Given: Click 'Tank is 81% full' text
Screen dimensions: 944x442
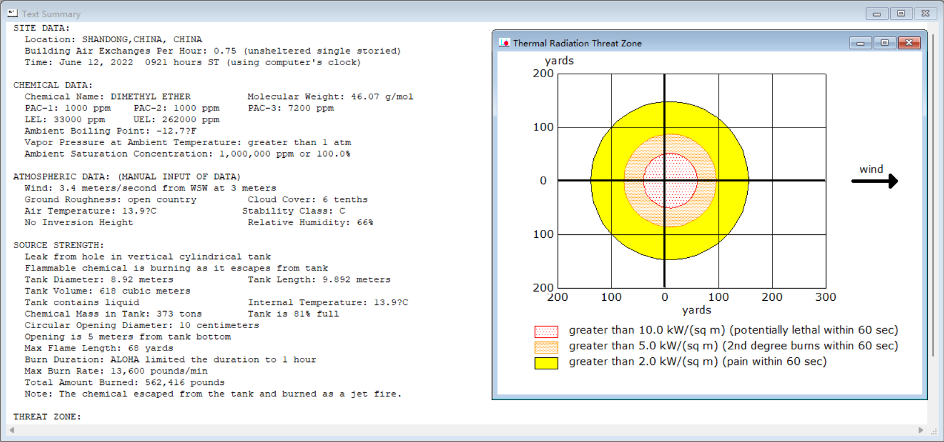Looking at the screenshot, I should [293, 314].
